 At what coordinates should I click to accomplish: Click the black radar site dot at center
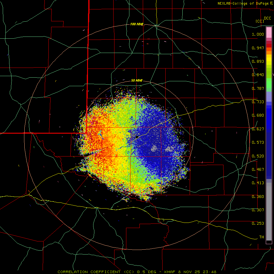137,137
